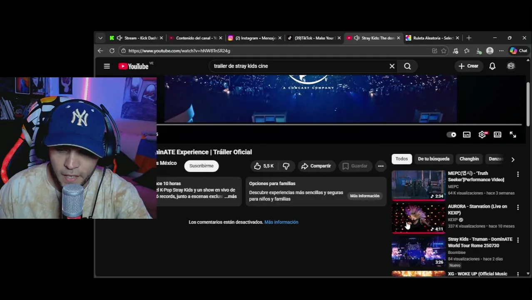Open browser profile icon

tap(490, 51)
